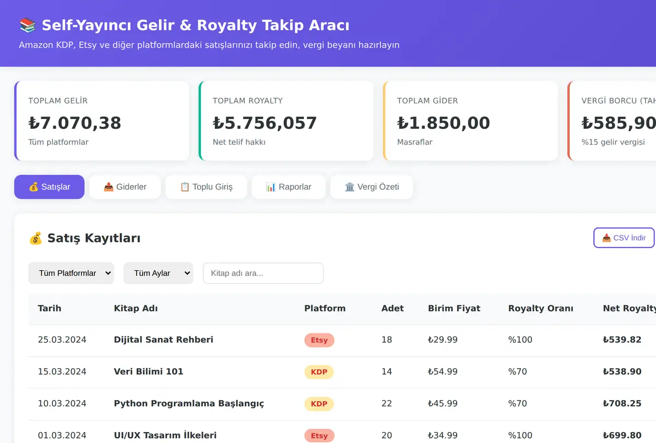This screenshot has width=656, height=443.
Task: Click the Etsy badge in Dijital Sanat Rehberi row
Action: 319,340
